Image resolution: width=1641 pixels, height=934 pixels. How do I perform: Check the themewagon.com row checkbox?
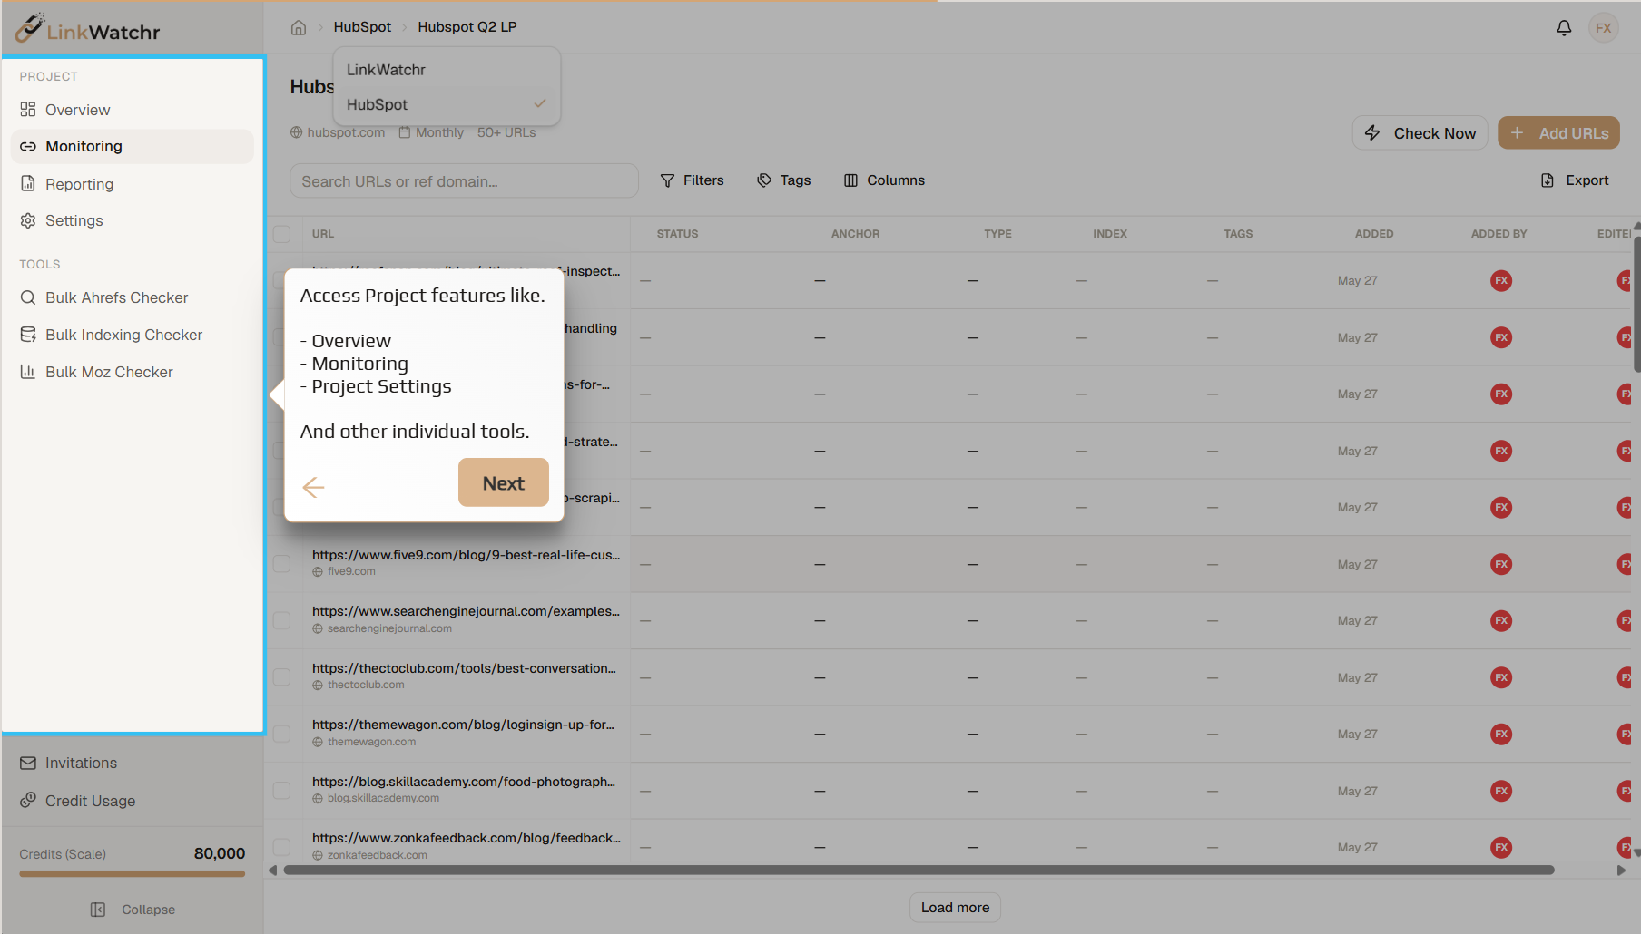[x=281, y=734]
